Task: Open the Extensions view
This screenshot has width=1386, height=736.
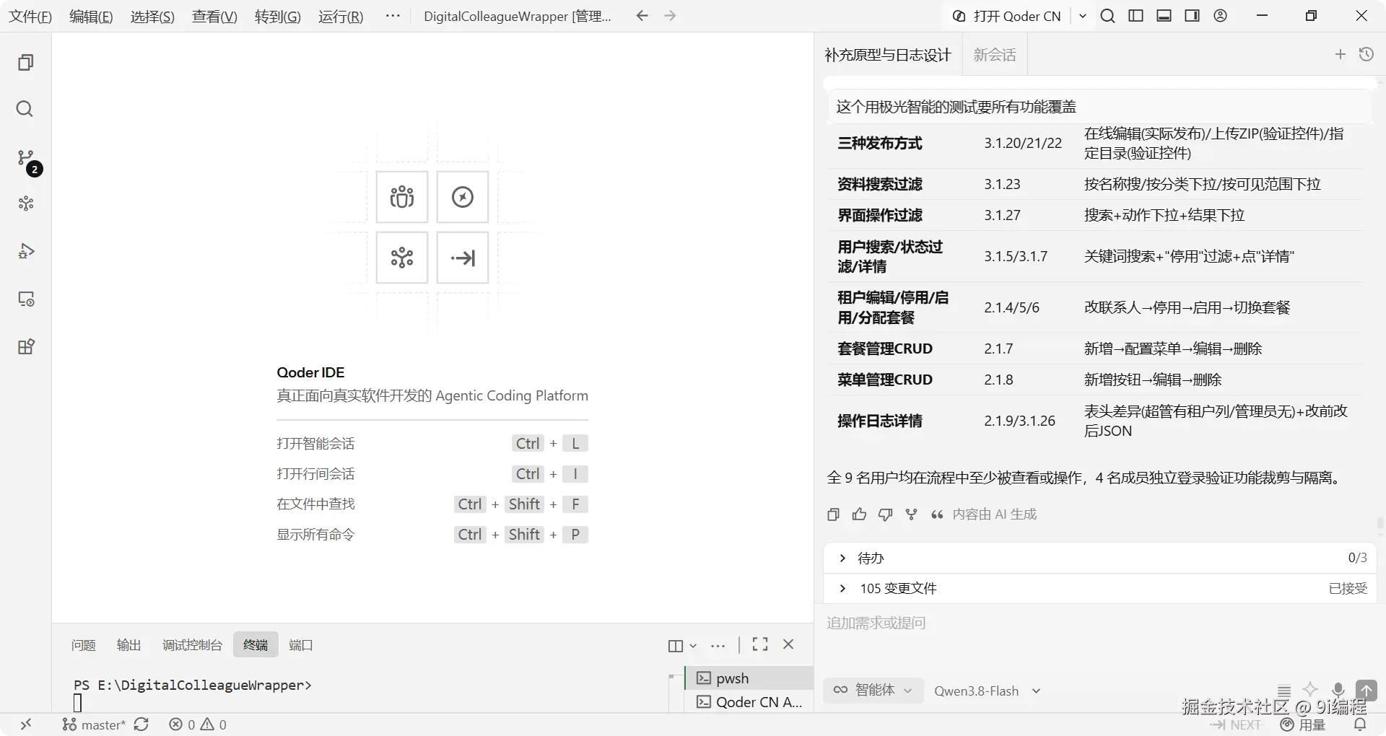Action: coord(26,346)
